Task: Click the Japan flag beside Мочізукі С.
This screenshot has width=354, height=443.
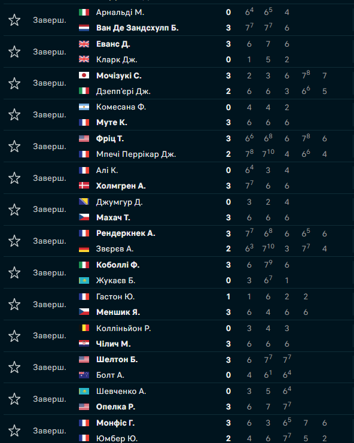Action: pyautogui.click(x=84, y=75)
